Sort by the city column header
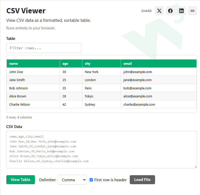 [x=102, y=63]
